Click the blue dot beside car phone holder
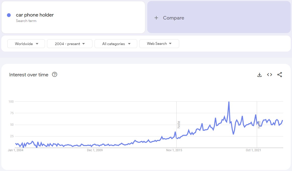292x171 pixels. [x=9, y=15]
